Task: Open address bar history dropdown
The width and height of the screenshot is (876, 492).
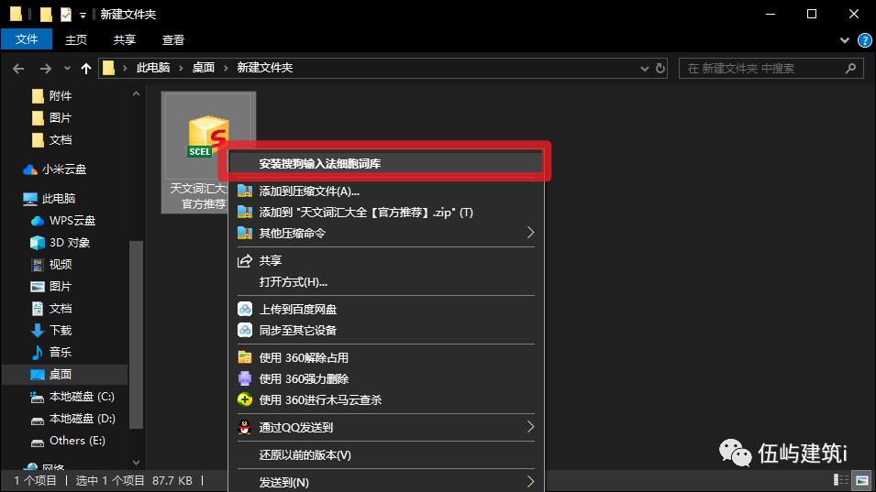Action: (x=644, y=68)
